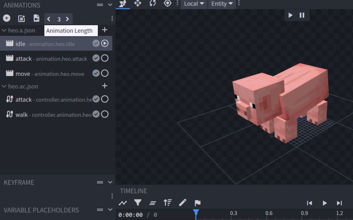The width and height of the screenshot is (353, 220).
Task: Click the TIMELINE panel header
Action: pos(133,191)
